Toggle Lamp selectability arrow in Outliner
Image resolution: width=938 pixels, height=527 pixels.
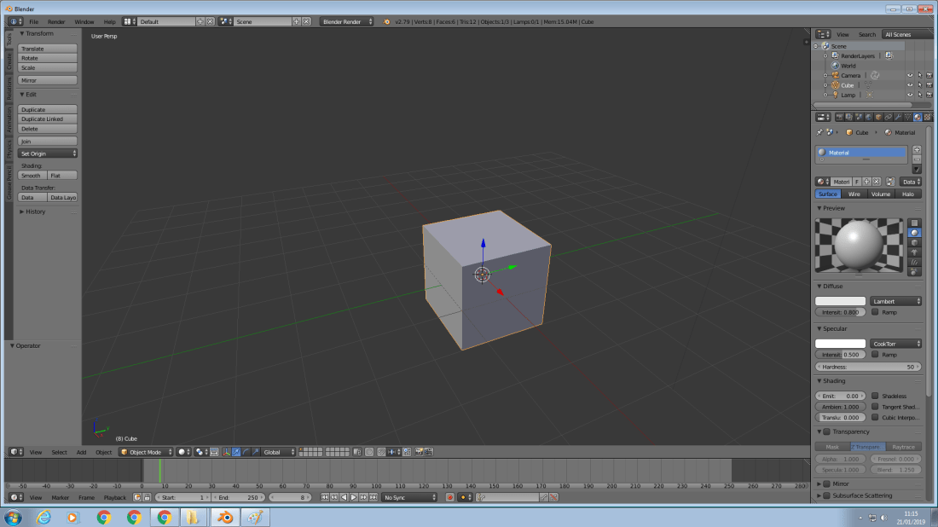(921, 95)
